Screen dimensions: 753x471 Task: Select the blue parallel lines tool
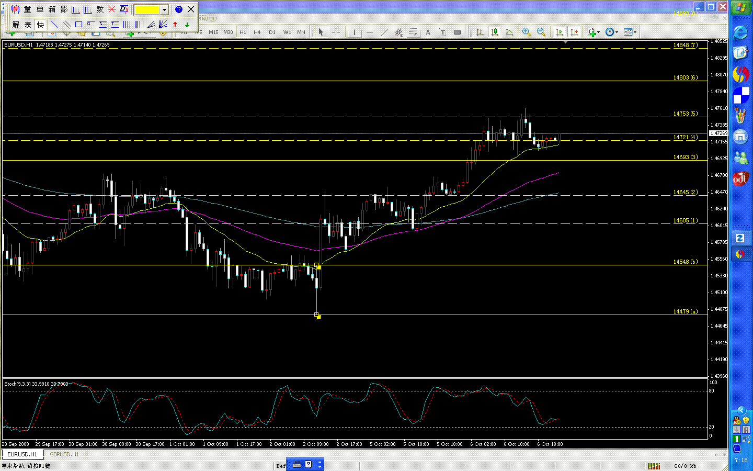[x=66, y=25]
